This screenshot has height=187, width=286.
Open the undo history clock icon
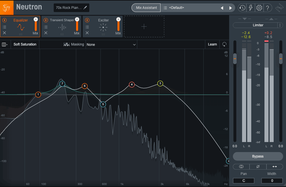pos(242,8)
